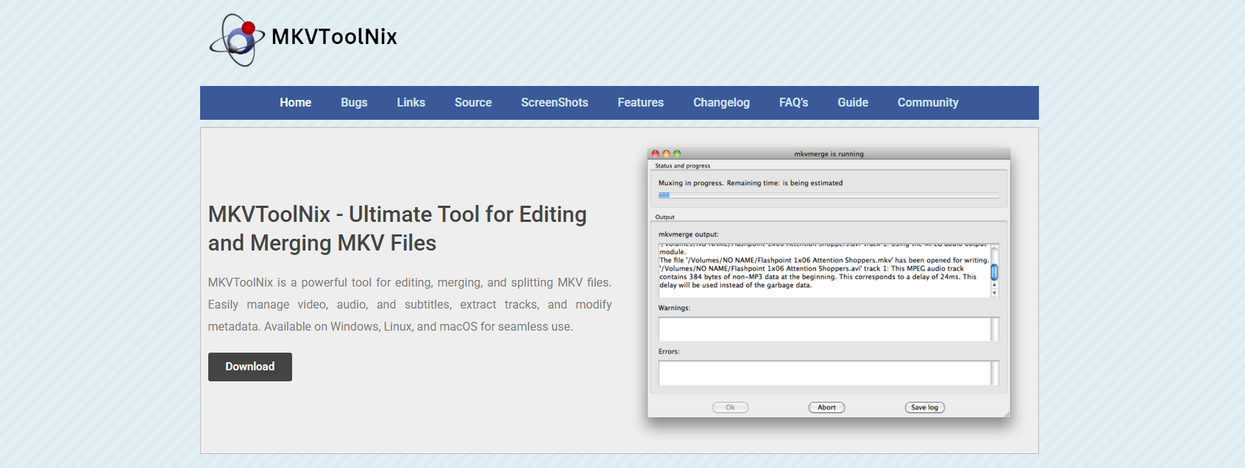The height and width of the screenshot is (468, 1245).
Task: Open the FAQ's menu item
Action: (x=793, y=103)
